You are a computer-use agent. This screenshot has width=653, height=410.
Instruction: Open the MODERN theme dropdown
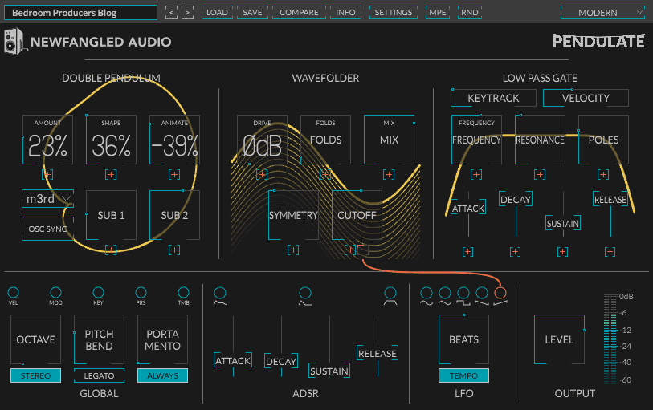pos(602,13)
